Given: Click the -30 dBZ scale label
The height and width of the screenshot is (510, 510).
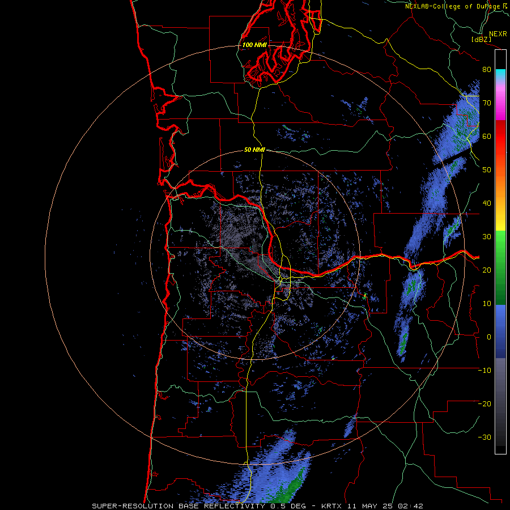Looking at the screenshot, I should [484, 437].
